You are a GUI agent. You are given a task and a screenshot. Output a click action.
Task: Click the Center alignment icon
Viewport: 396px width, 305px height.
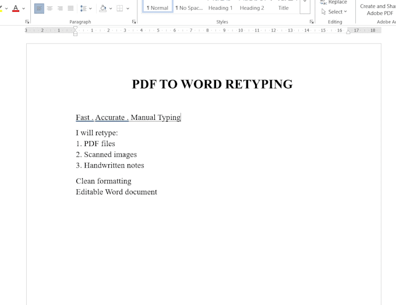[49, 9]
